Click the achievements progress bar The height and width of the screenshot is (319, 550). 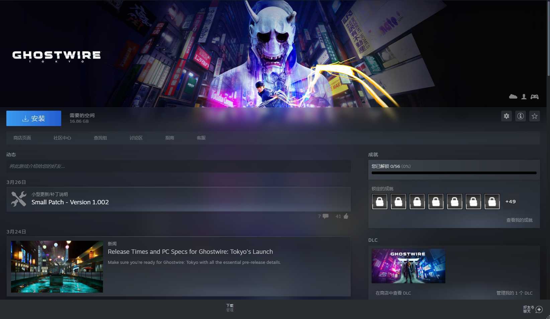point(454,173)
